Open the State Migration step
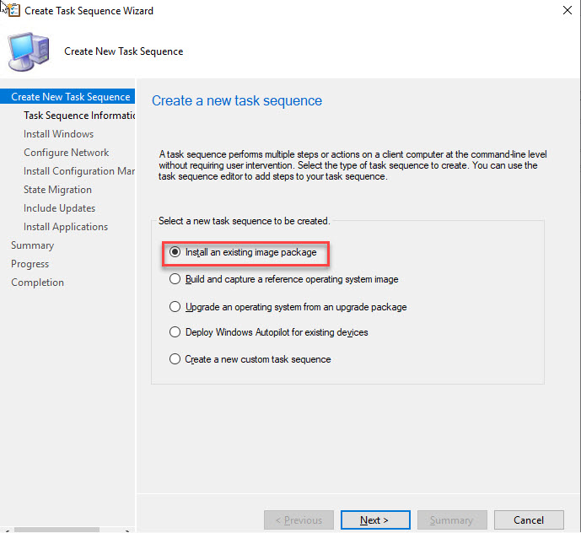 (x=58, y=190)
